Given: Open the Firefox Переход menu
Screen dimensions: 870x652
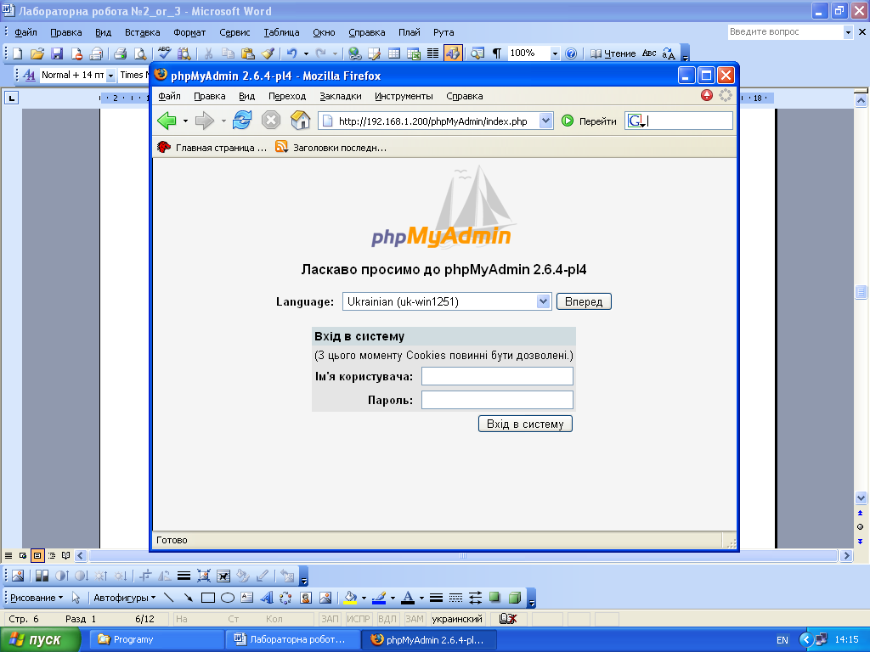Looking at the screenshot, I should [287, 96].
